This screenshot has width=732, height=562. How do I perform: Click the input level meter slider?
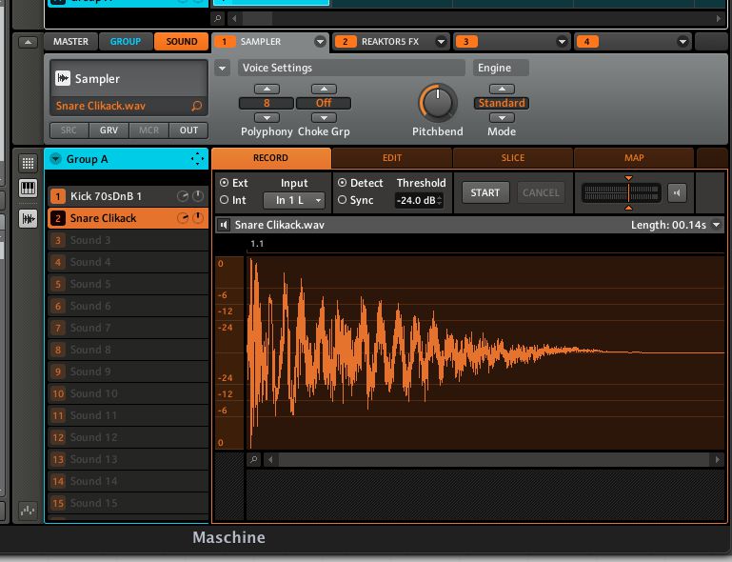622,192
